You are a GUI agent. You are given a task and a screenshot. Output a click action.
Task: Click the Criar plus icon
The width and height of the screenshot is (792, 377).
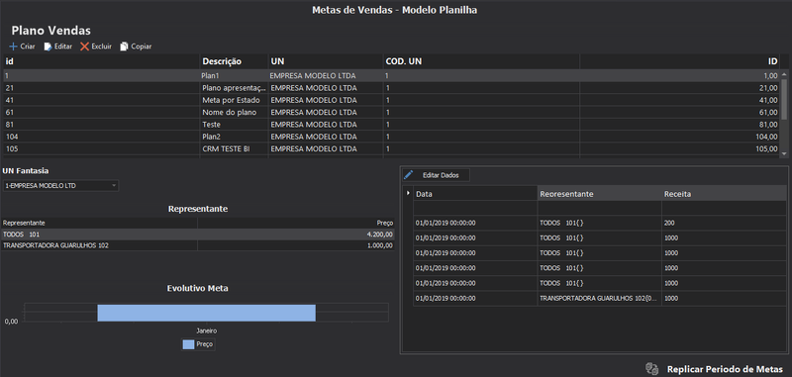click(13, 47)
